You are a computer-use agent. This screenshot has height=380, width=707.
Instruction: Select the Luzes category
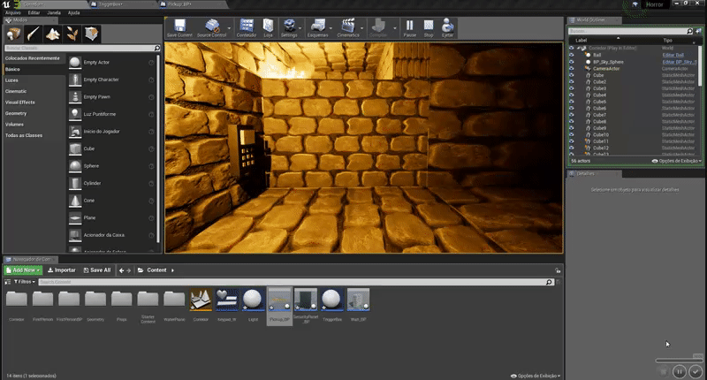(x=12, y=80)
